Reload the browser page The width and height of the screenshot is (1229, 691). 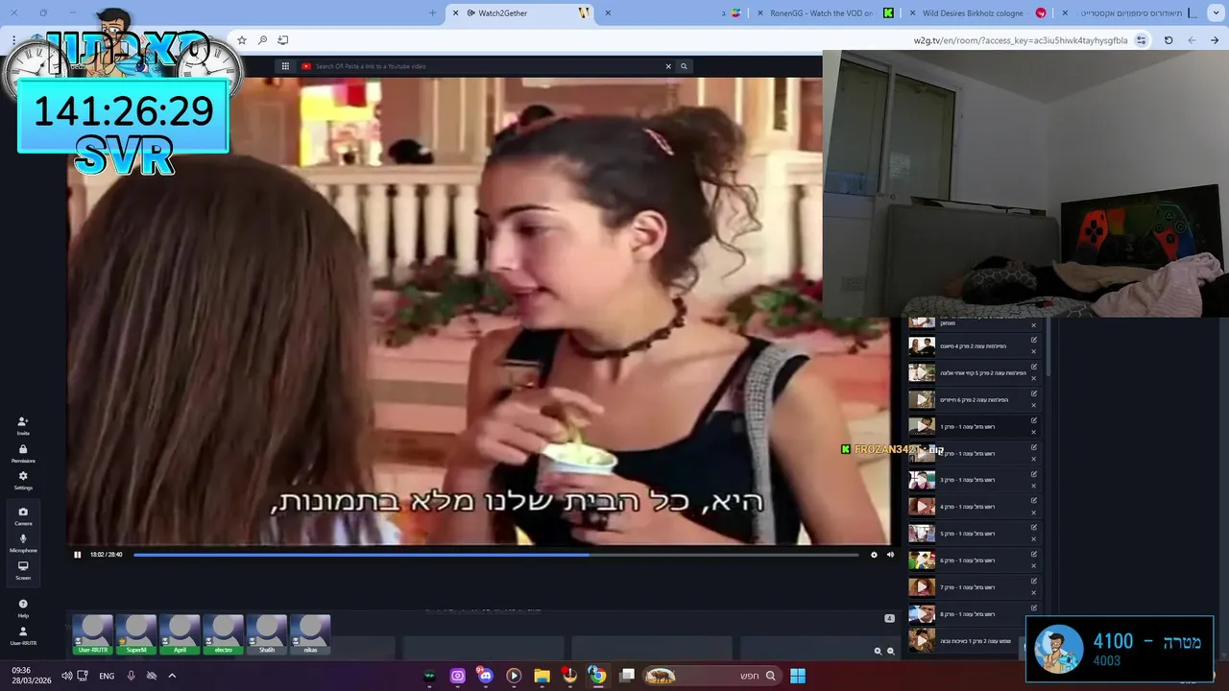(x=1169, y=40)
